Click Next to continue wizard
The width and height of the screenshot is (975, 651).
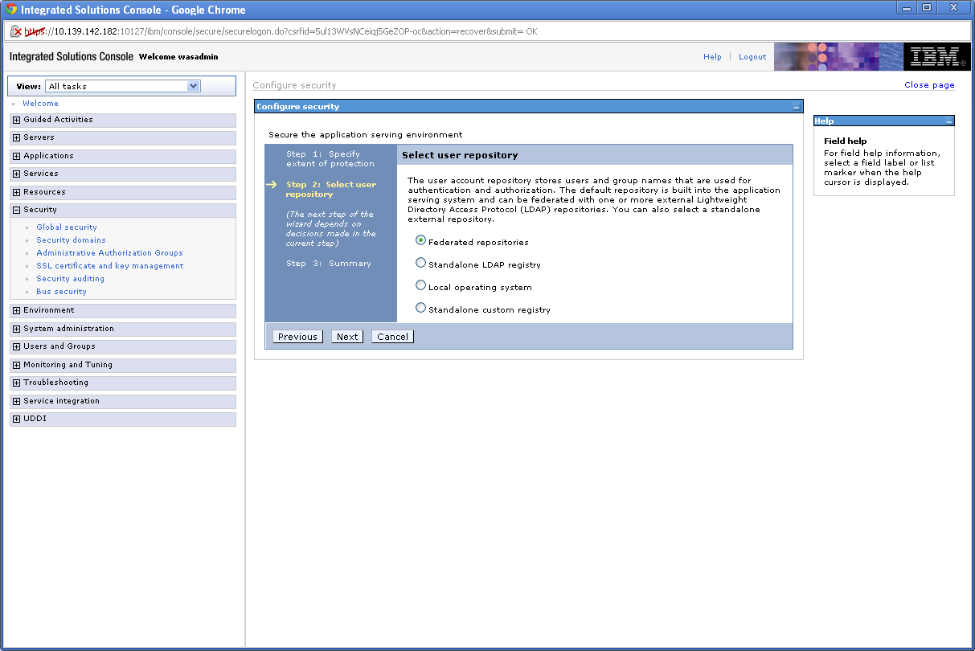(x=347, y=337)
